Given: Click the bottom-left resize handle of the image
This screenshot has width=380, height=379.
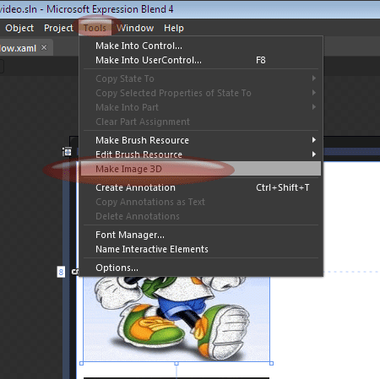Looking at the screenshot, I should coord(82,364).
